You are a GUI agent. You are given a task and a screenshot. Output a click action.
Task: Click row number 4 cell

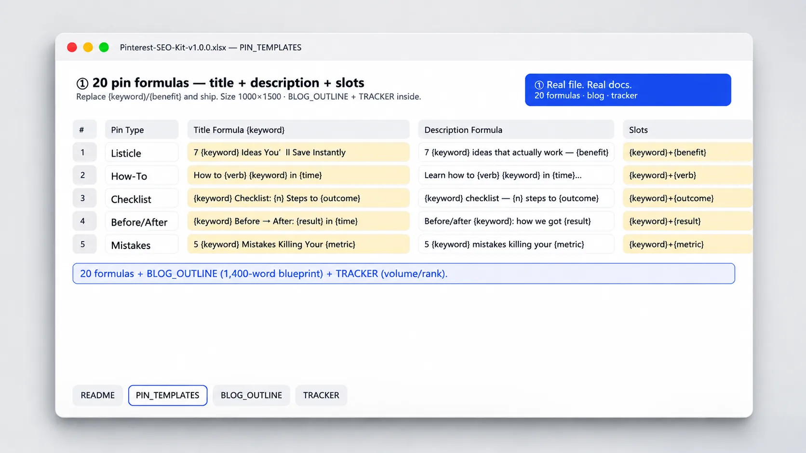(x=85, y=221)
